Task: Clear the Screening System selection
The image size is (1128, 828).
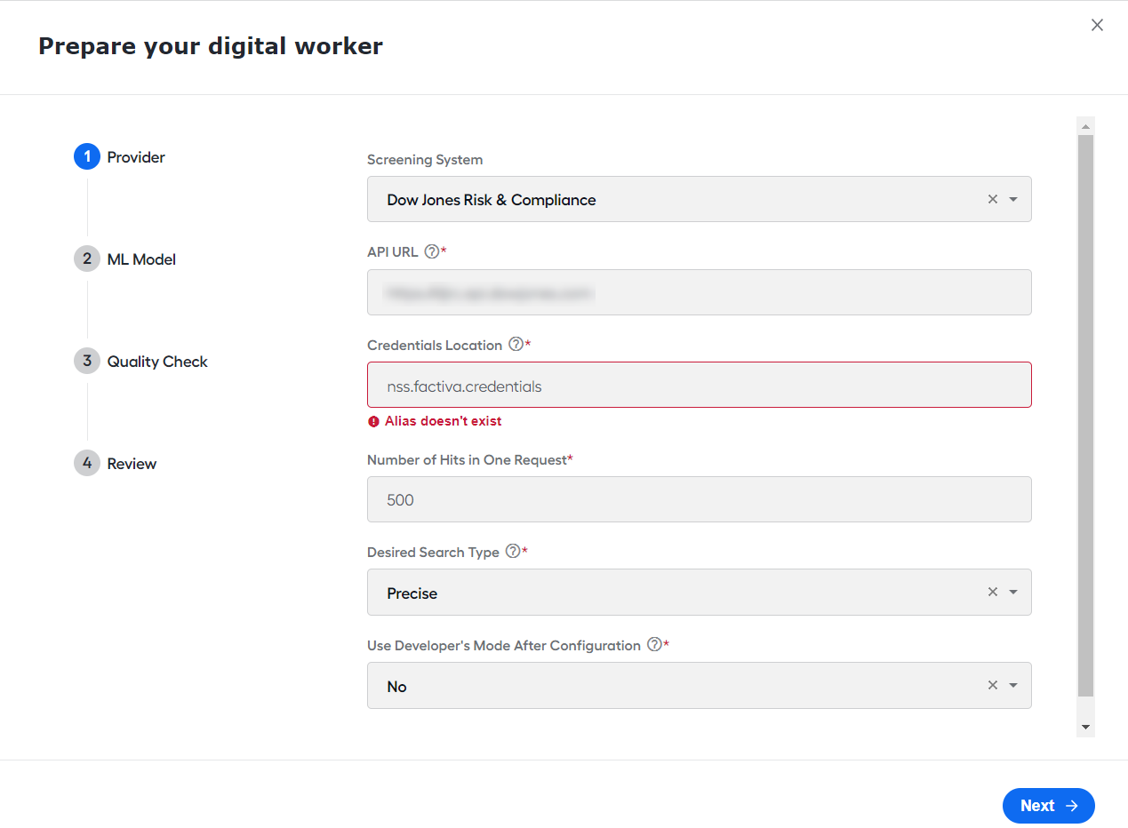Action: [993, 199]
